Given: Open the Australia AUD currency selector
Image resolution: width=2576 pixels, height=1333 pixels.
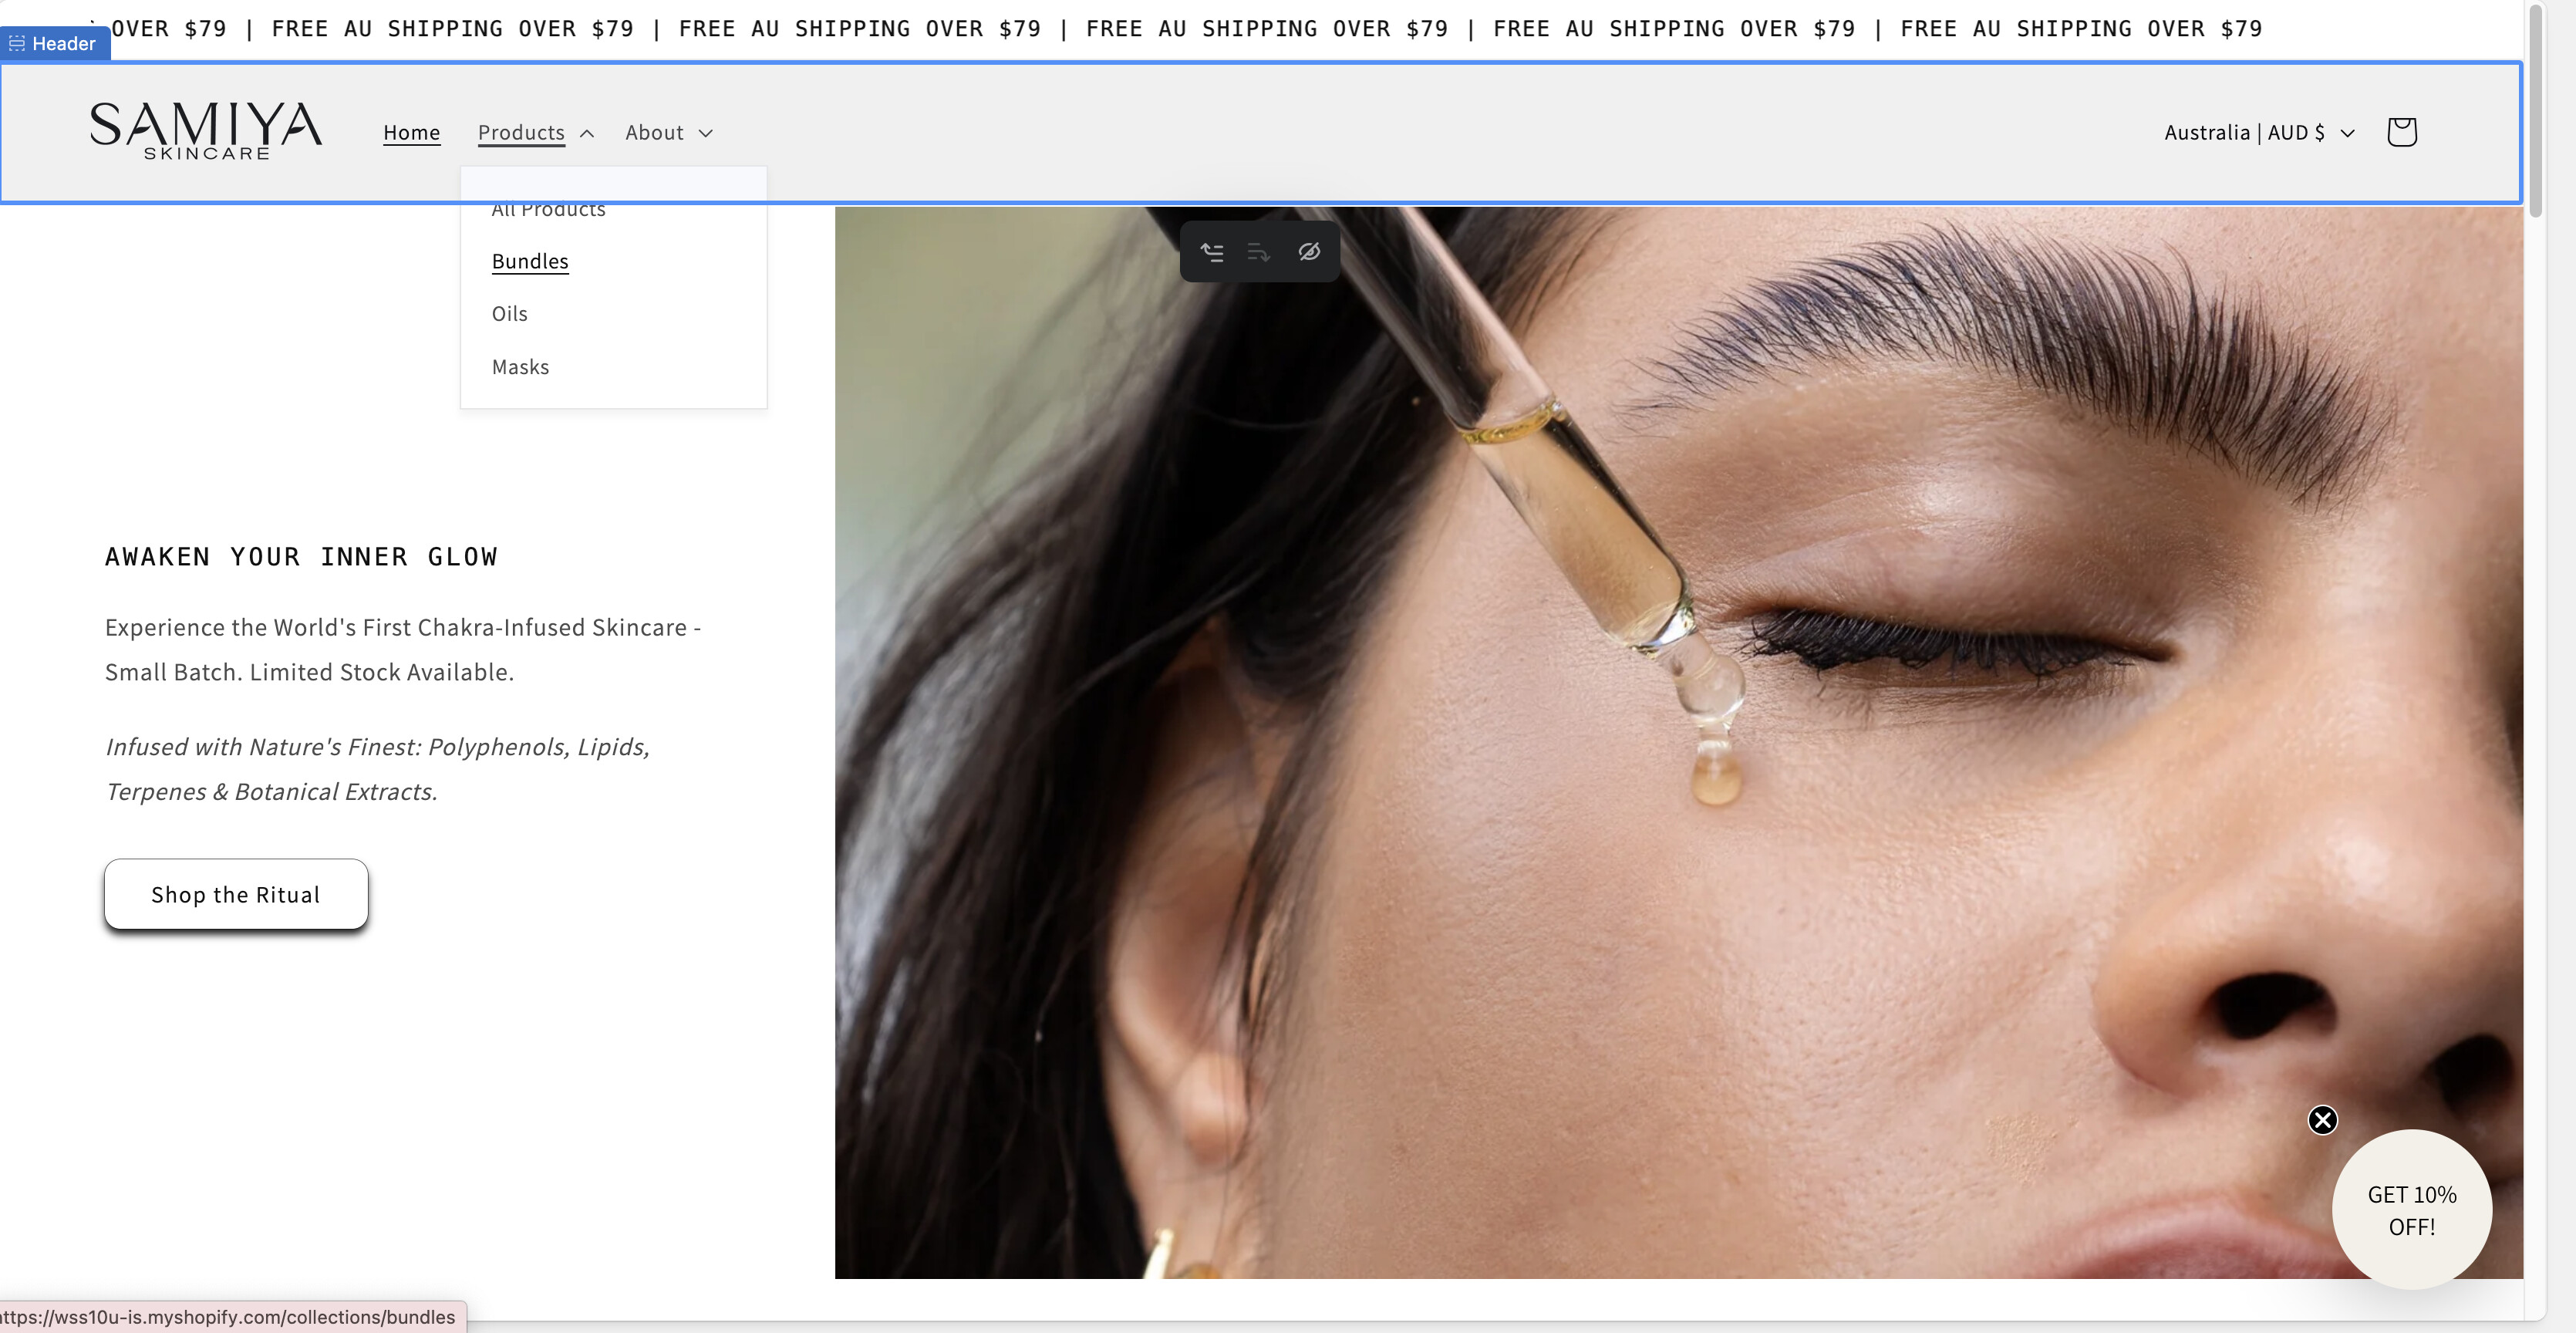Looking at the screenshot, I should tap(2258, 133).
